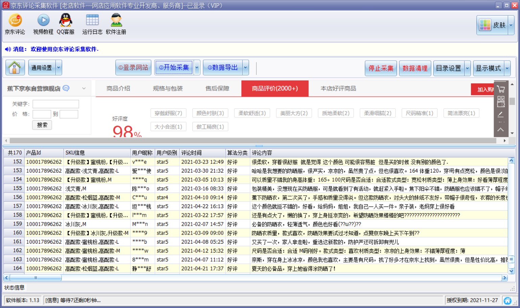This screenshot has height=308, width=520.
Task: Select the 颜色衬肤(3) review tag
Action: point(210,113)
